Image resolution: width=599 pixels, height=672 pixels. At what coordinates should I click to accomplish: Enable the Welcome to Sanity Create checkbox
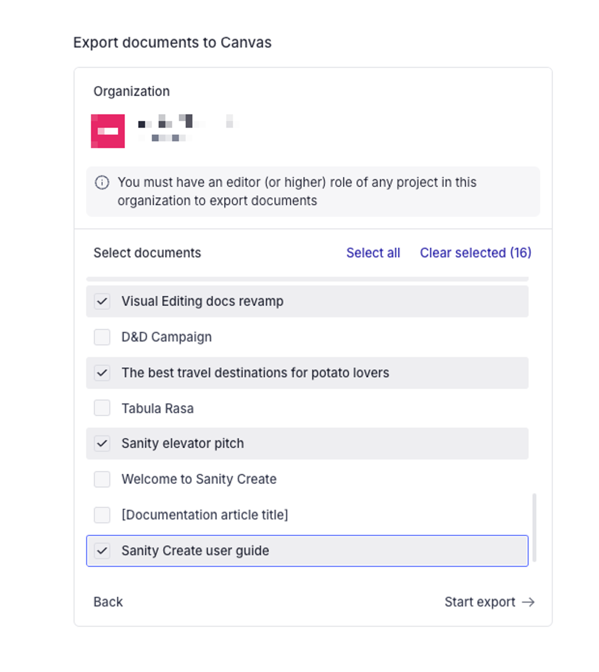102,479
